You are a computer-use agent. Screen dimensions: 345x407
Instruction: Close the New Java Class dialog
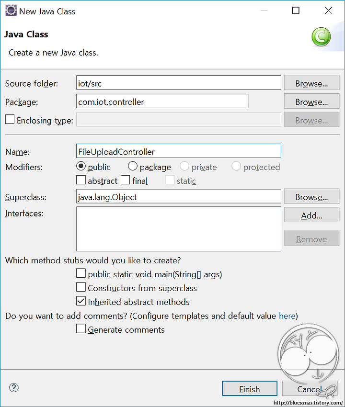[328, 11]
